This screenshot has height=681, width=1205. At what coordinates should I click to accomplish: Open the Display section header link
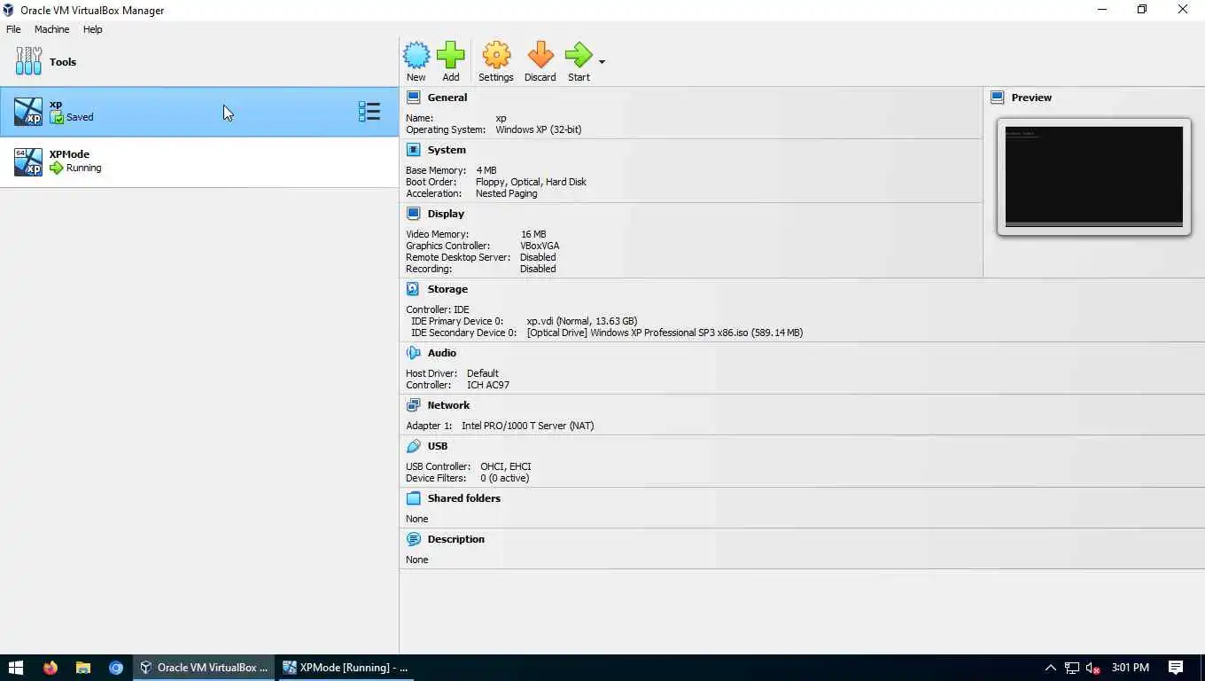coord(446,214)
